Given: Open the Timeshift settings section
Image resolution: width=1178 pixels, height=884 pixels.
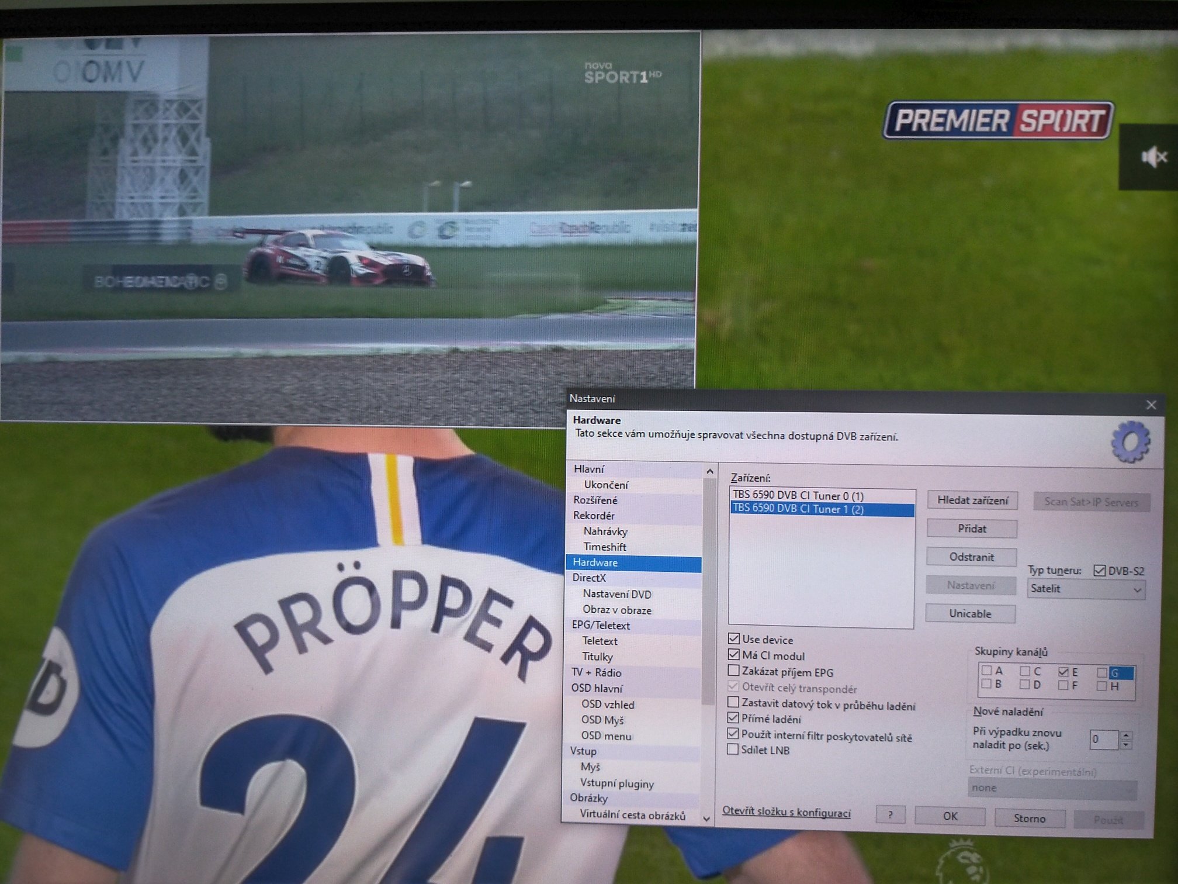Looking at the screenshot, I should (604, 547).
